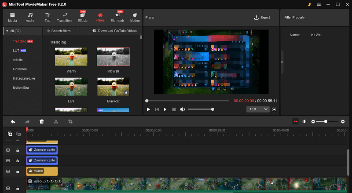This screenshot has width=352, height=193.
Task: Collapse the All (82) filter category
Action: (7, 31)
